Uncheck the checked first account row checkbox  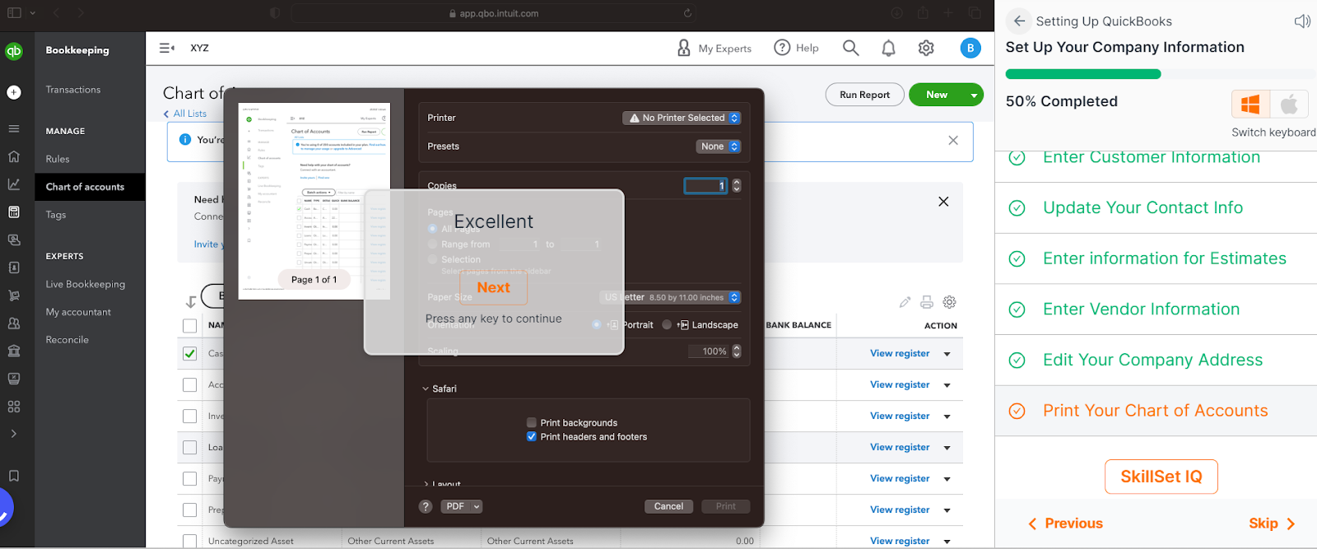pos(190,354)
